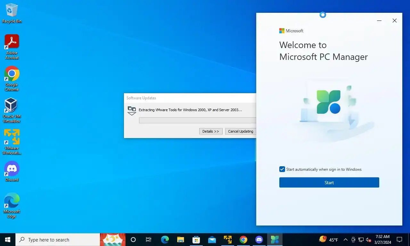Minimize the PC Manager welcome window
Screen dimensions: 410x246
(379, 20)
